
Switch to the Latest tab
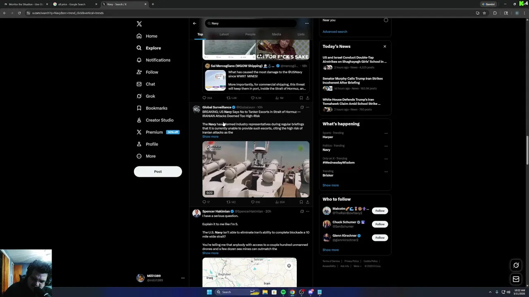(x=224, y=34)
